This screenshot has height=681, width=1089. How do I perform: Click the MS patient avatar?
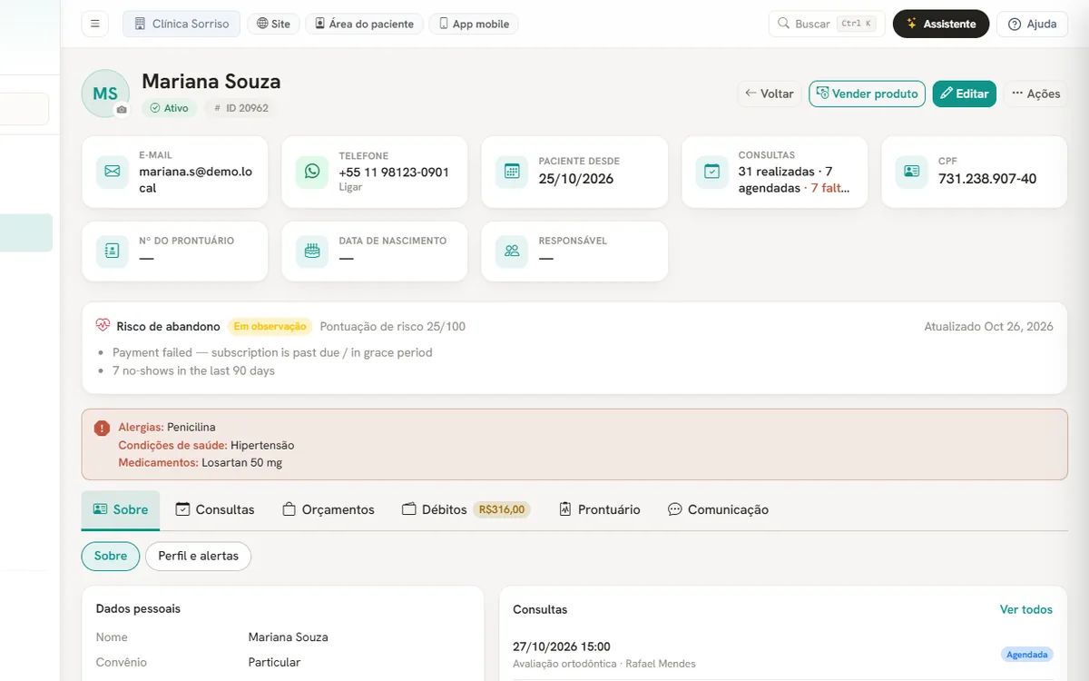(x=105, y=94)
